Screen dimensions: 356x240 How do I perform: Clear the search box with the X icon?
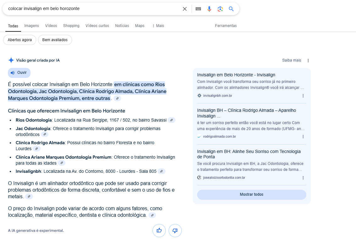[x=185, y=9]
